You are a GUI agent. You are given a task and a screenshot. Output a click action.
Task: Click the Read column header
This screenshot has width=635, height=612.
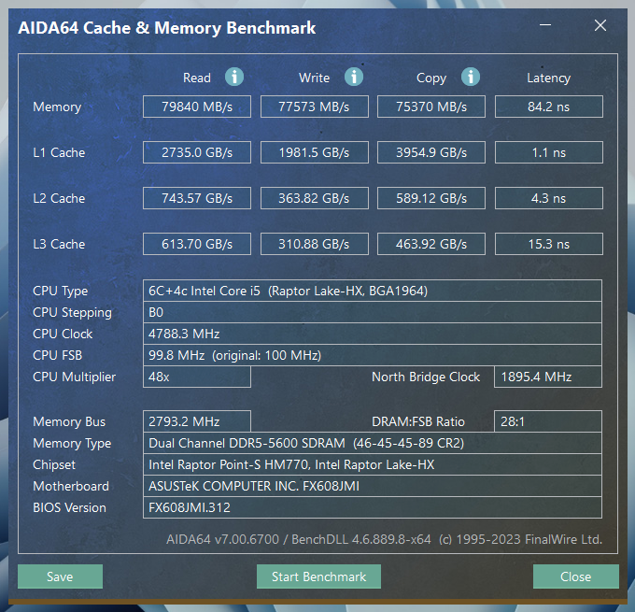(x=197, y=78)
